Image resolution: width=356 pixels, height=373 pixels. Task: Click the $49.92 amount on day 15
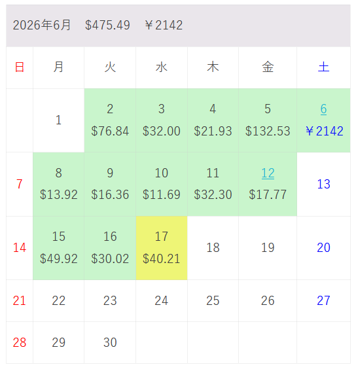(x=59, y=258)
